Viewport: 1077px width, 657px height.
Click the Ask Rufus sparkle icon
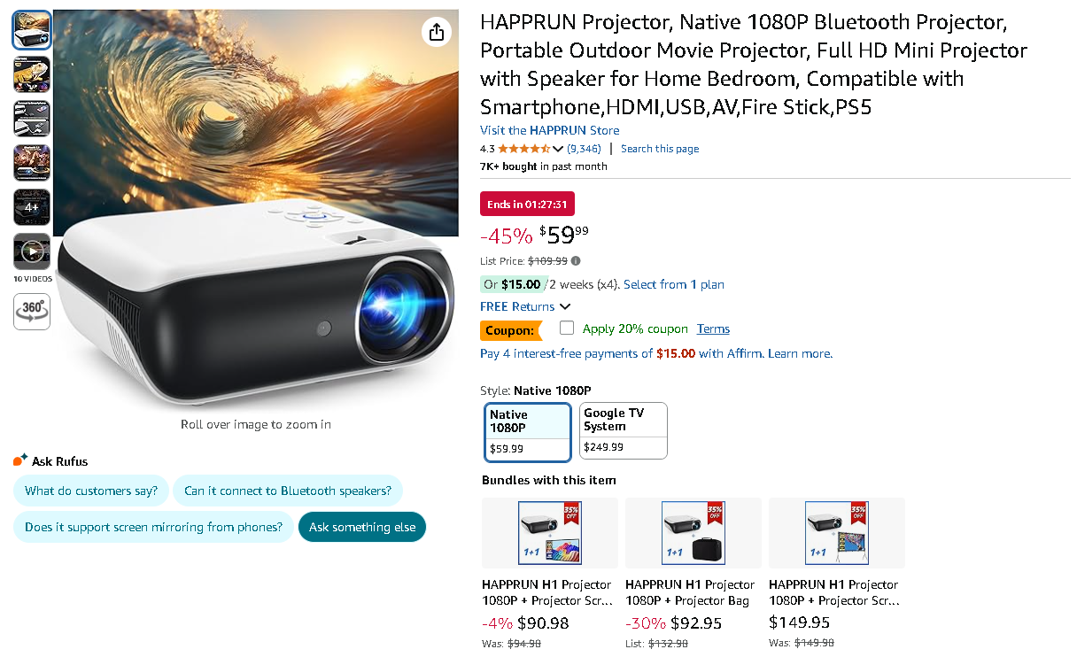19,459
